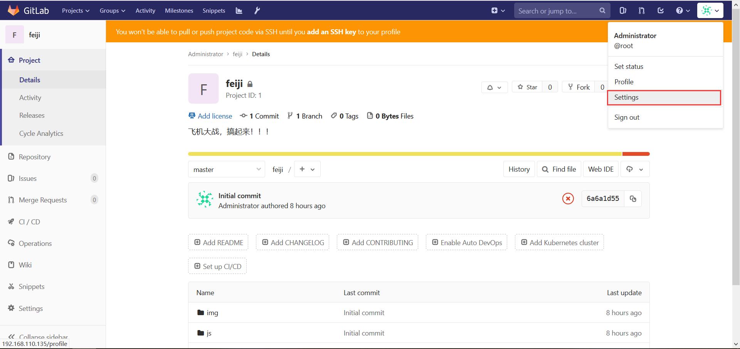Screen dimensions: 740x349
Task: Click Add Kubernetes cluster button
Action: coord(559,242)
